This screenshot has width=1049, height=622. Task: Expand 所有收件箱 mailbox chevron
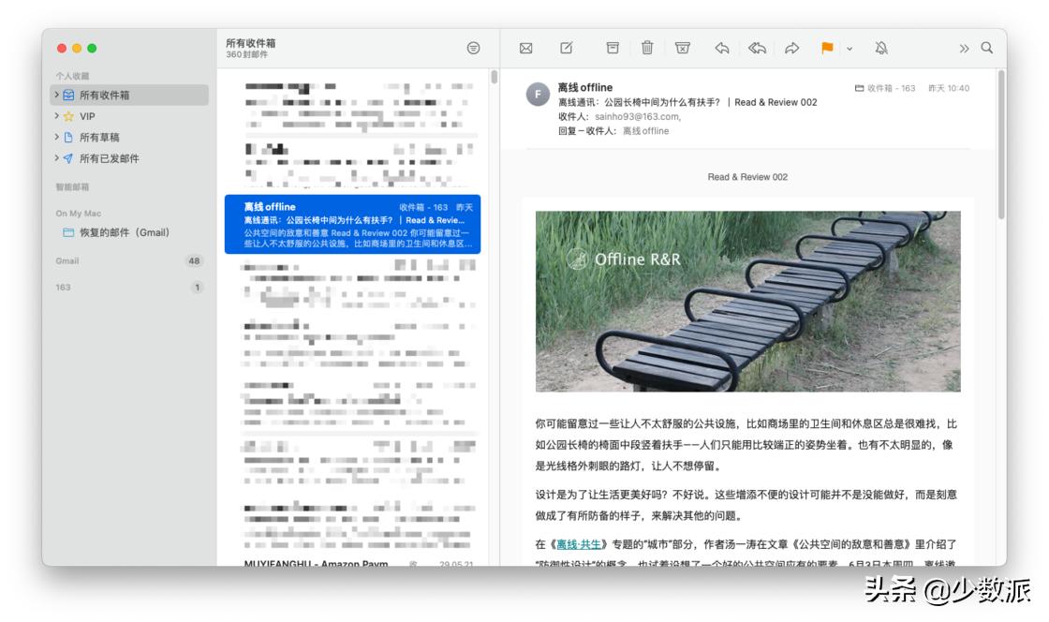[x=56, y=95]
